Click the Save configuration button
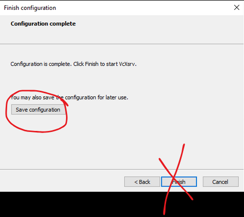This screenshot has height=217, width=244. (38, 109)
